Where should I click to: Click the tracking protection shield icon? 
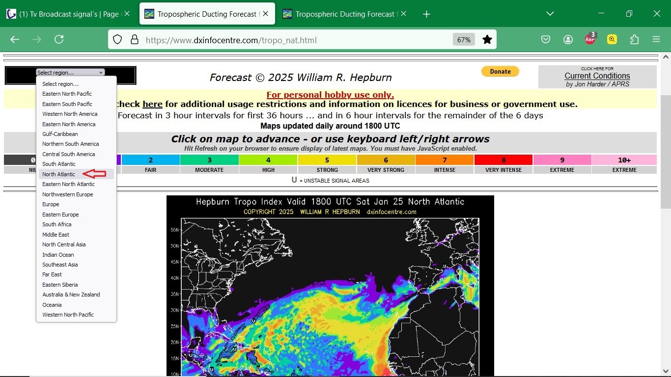(117, 40)
